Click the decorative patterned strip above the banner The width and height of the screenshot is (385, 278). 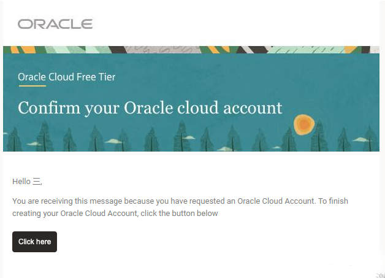pyautogui.click(x=191, y=50)
